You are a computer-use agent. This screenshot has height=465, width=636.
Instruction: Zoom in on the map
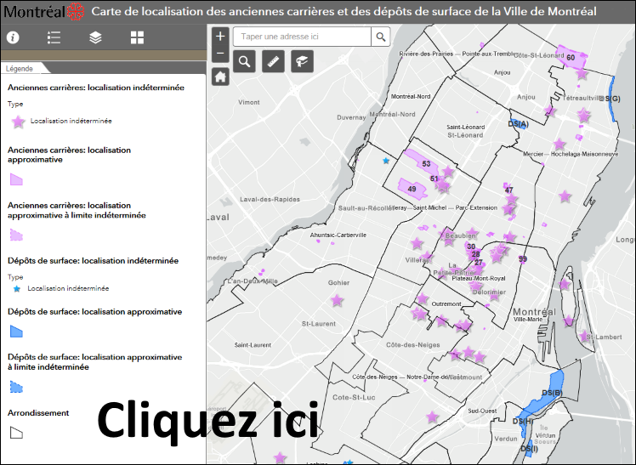click(x=220, y=37)
